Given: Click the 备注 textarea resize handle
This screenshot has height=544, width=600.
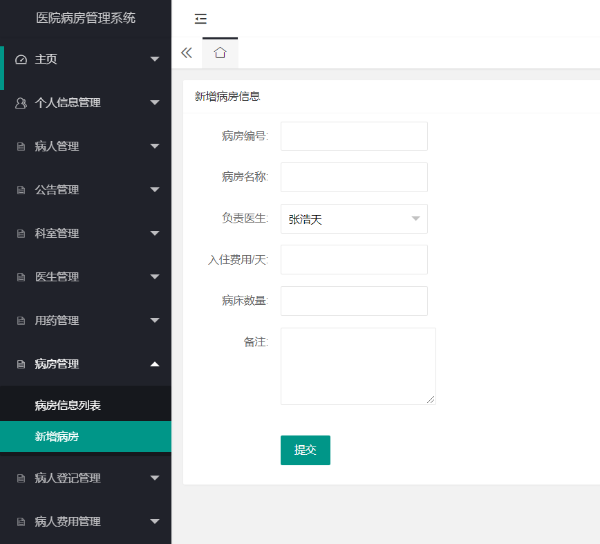Looking at the screenshot, I should tap(431, 400).
